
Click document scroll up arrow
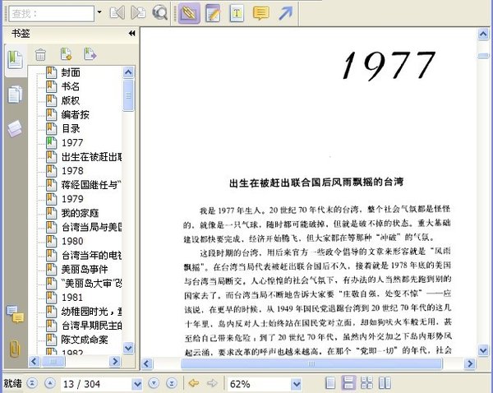[x=483, y=34]
